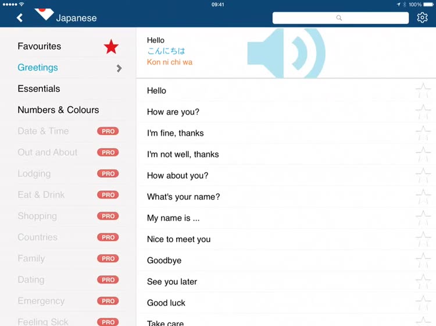This screenshot has width=436, height=326.
Task: Favourite 'Nice to meet you' with star
Action: pyautogui.click(x=423, y=239)
